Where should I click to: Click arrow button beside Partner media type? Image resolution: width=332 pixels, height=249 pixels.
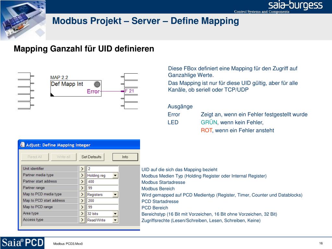coord(82,175)
